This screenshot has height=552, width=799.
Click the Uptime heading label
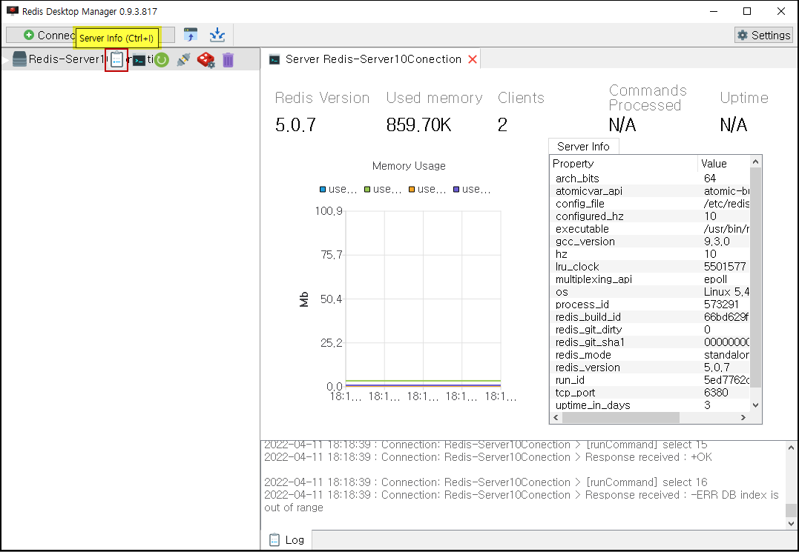click(x=744, y=98)
